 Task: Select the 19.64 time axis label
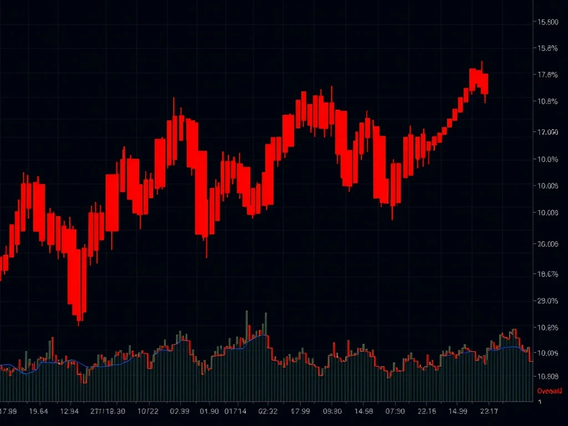38,411
